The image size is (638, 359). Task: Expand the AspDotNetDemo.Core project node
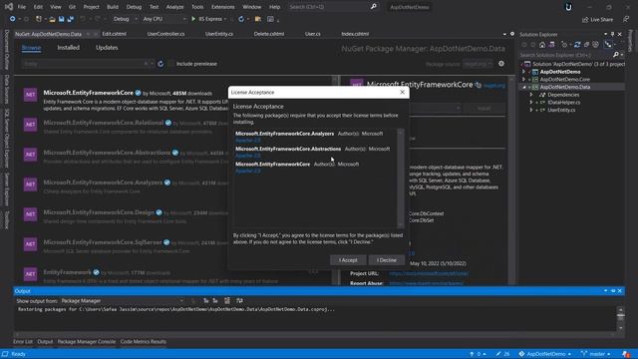[524, 80]
